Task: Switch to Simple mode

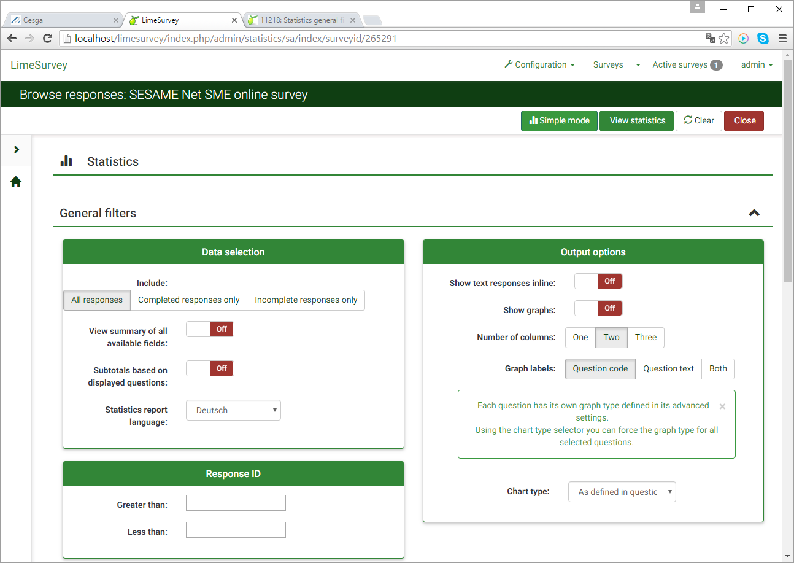Action: [x=559, y=121]
